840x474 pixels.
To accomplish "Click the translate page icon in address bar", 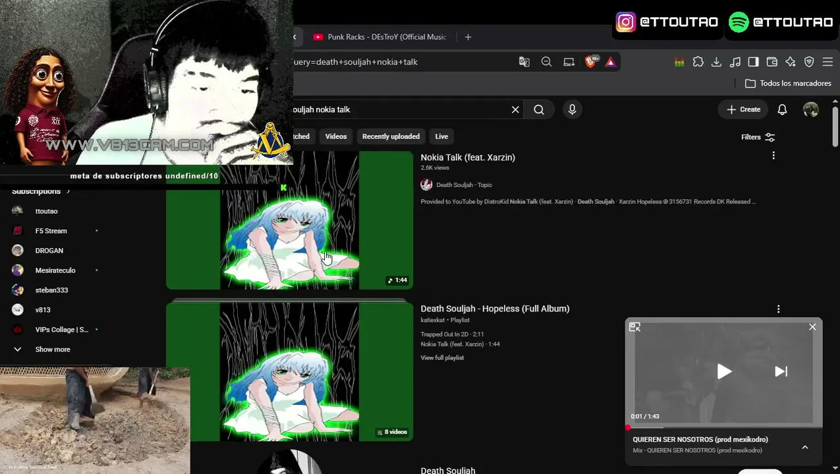I will pyautogui.click(x=524, y=62).
